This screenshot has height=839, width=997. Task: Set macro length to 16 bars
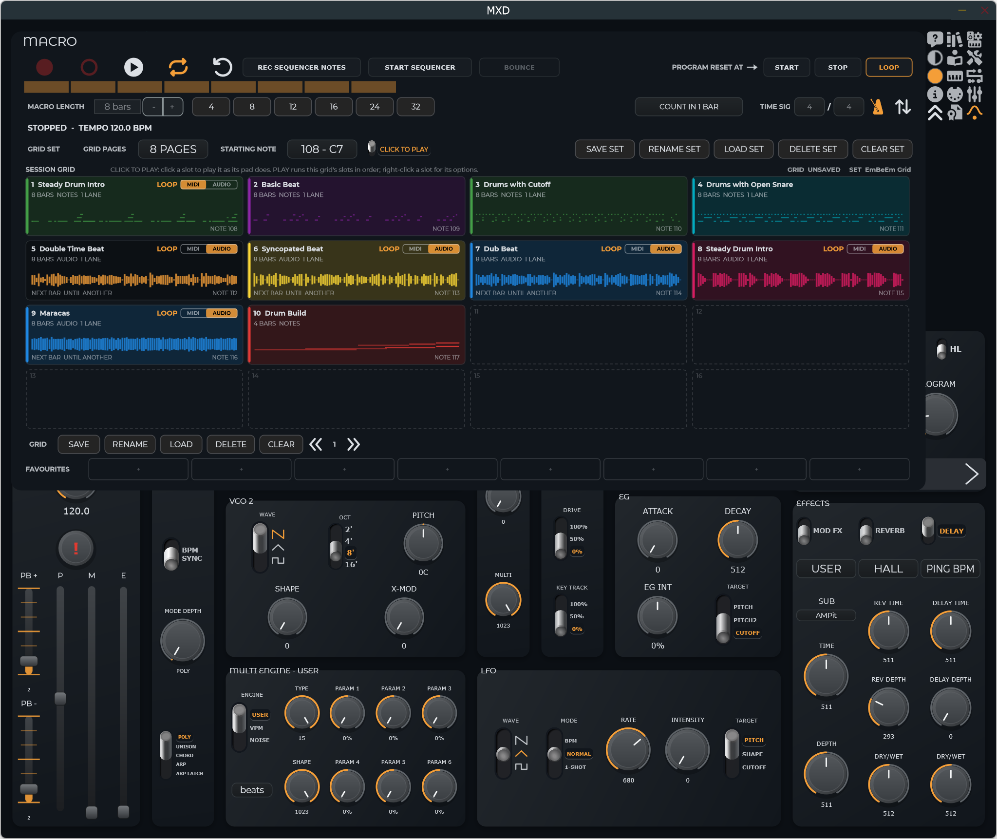(x=334, y=107)
